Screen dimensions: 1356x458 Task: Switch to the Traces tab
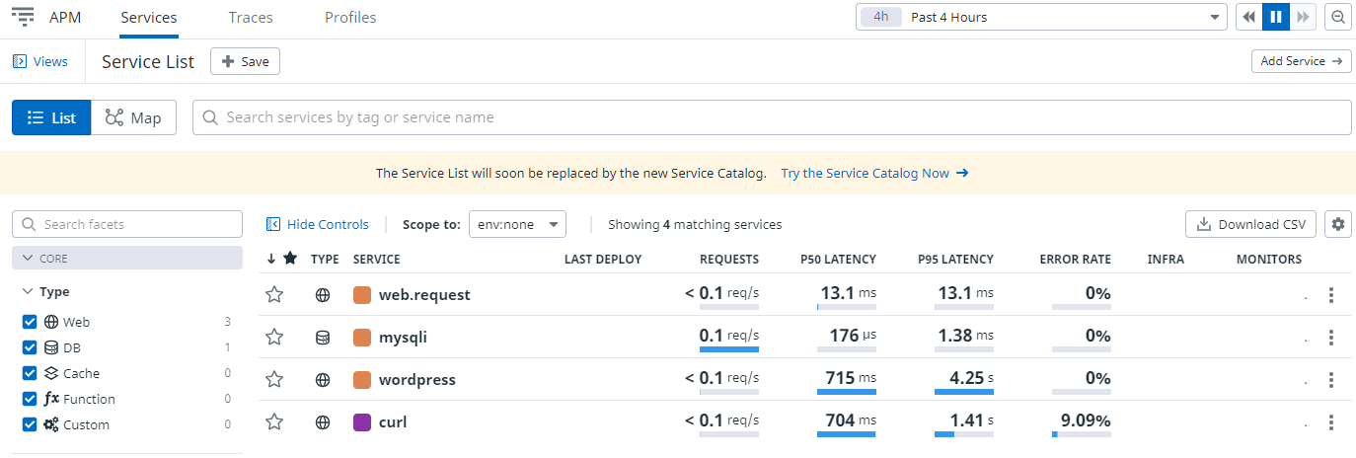[x=251, y=18]
